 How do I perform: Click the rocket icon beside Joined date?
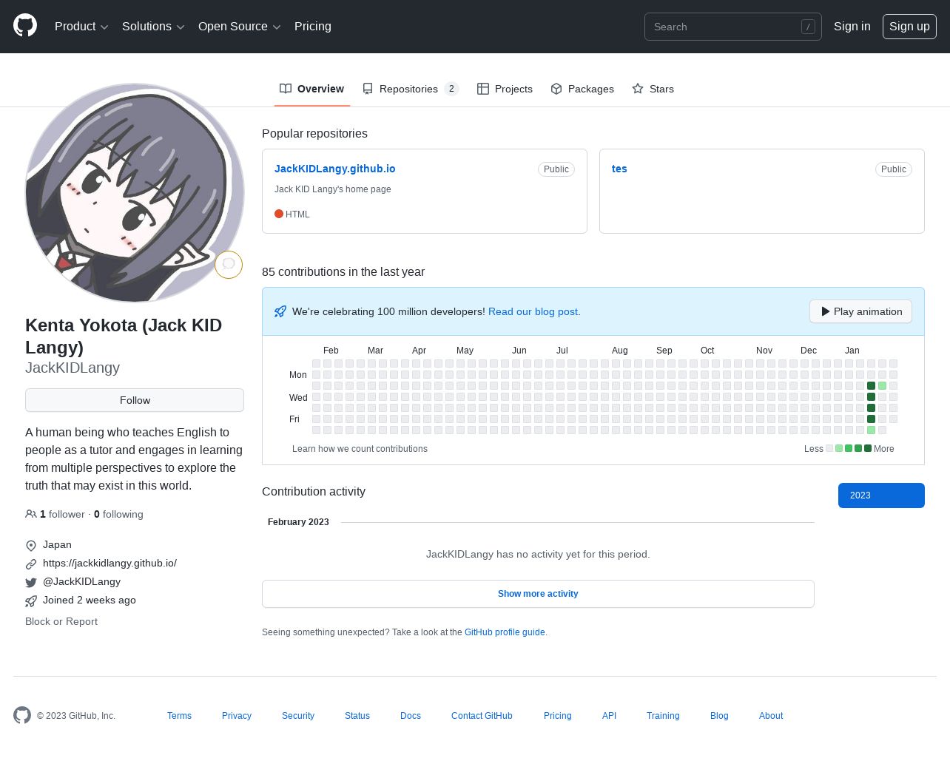click(31, 601)
